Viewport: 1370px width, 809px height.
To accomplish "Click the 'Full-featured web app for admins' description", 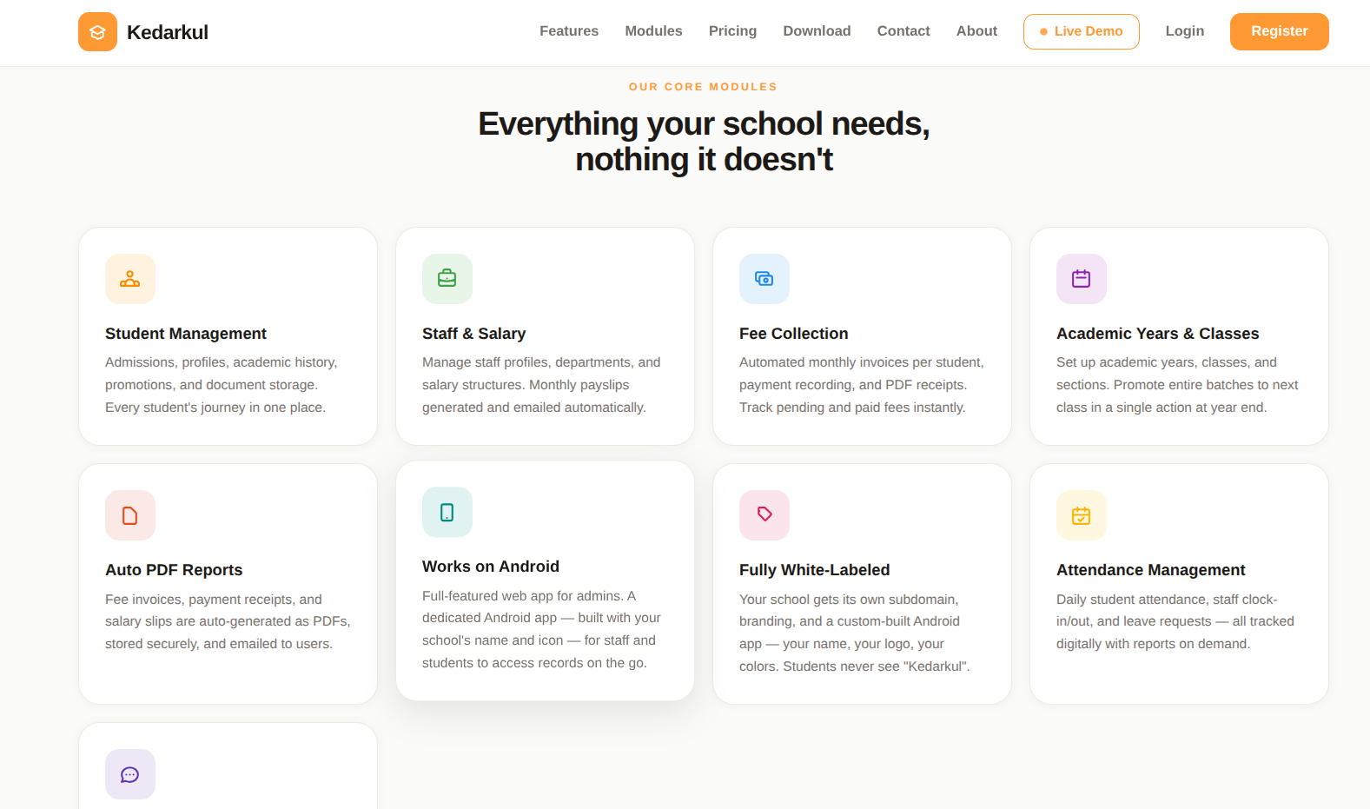I will point(541,629).
